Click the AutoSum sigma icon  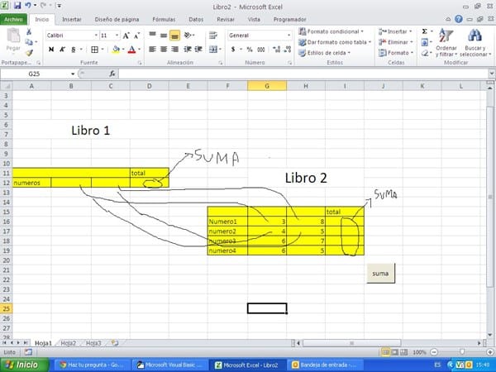point(424,31)
